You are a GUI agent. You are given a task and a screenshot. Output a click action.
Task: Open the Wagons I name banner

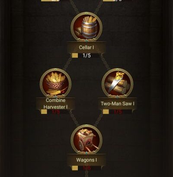coord(86,160)
